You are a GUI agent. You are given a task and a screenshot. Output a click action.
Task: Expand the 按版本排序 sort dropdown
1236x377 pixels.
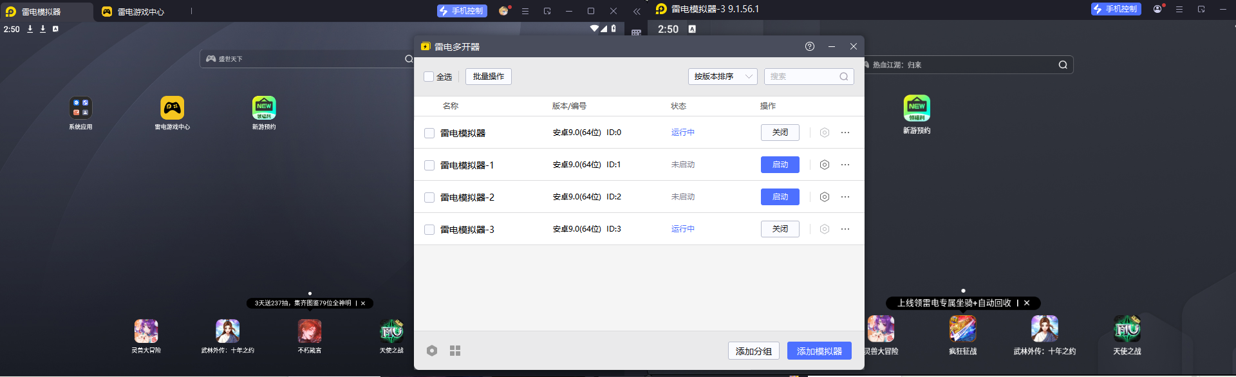722,77
